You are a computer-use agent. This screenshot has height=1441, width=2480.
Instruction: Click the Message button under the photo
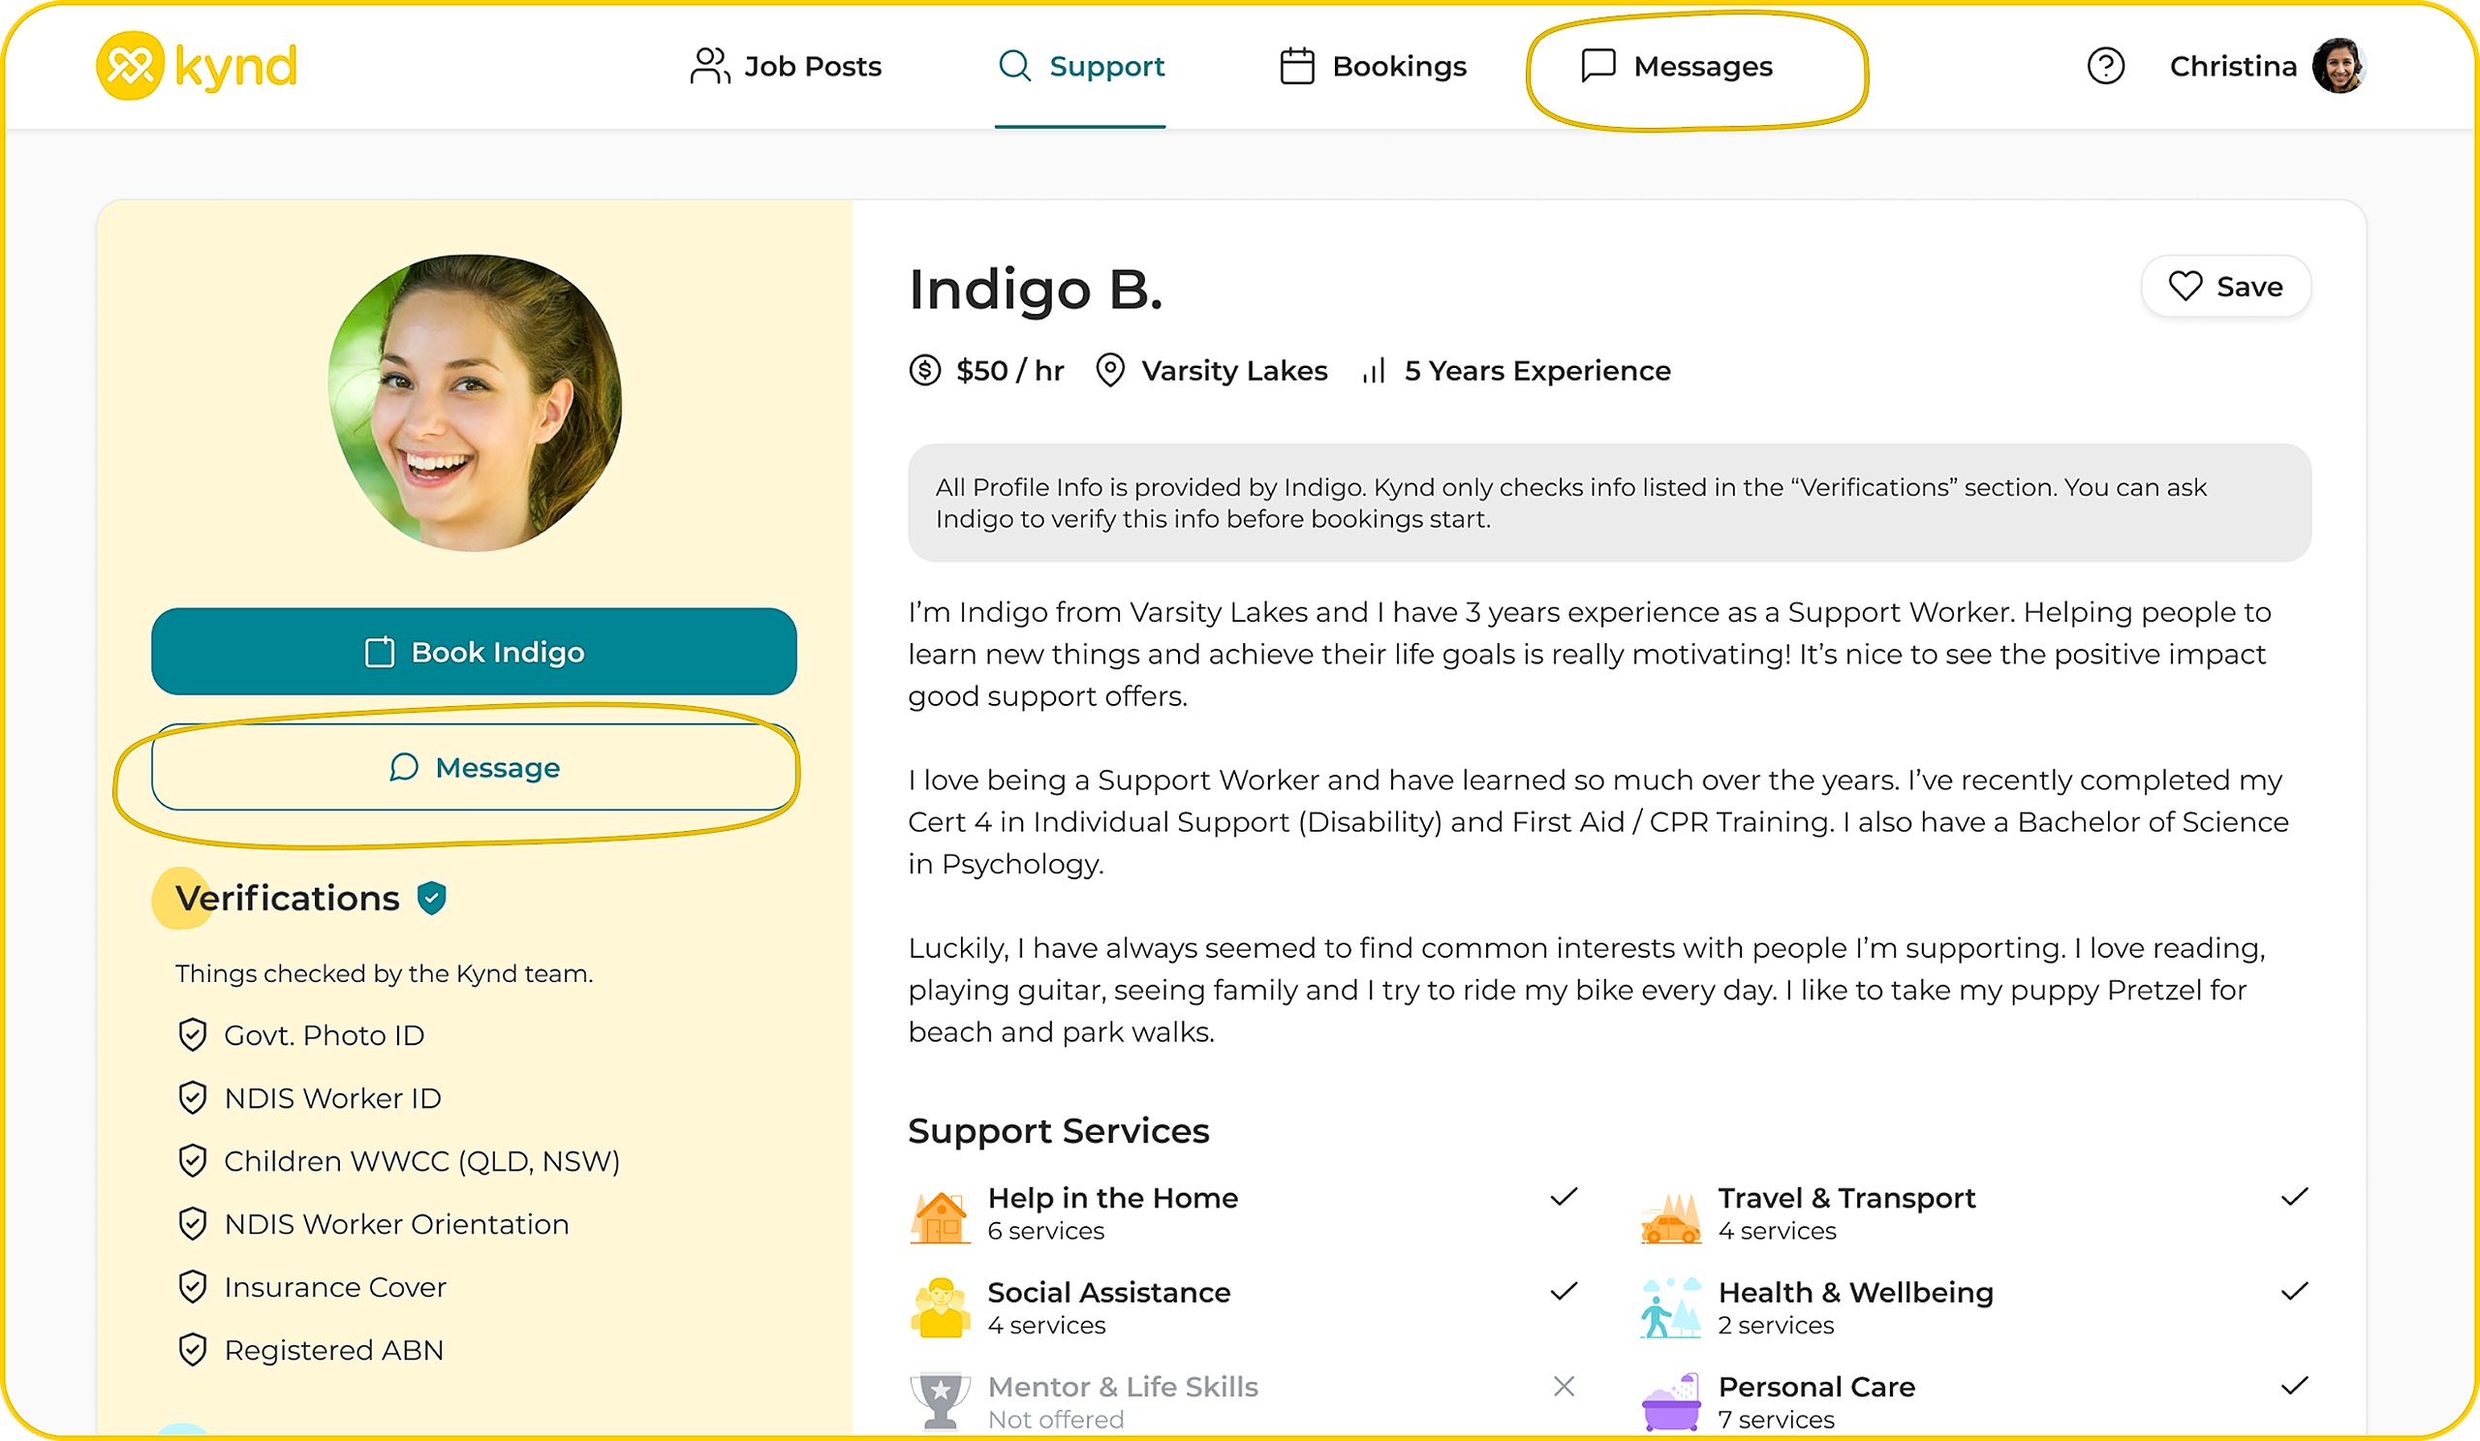(474, 767)
